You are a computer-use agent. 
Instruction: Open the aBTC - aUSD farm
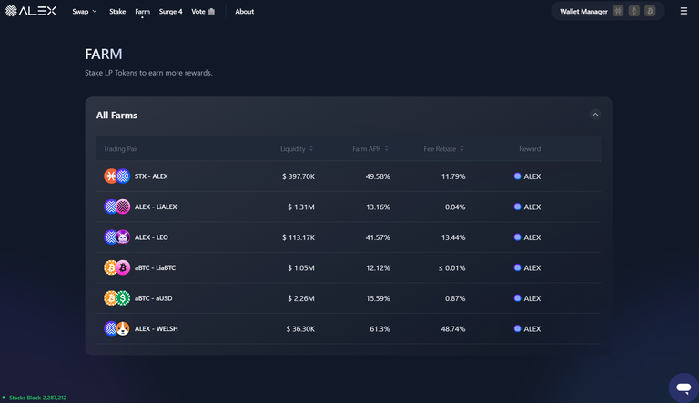click(x=349, y=297)
